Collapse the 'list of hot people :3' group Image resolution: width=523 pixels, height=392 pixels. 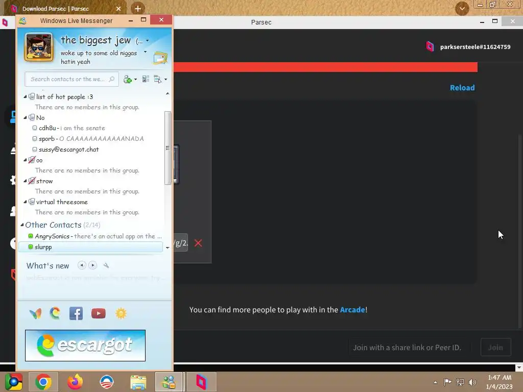click(x=25, y=96)
